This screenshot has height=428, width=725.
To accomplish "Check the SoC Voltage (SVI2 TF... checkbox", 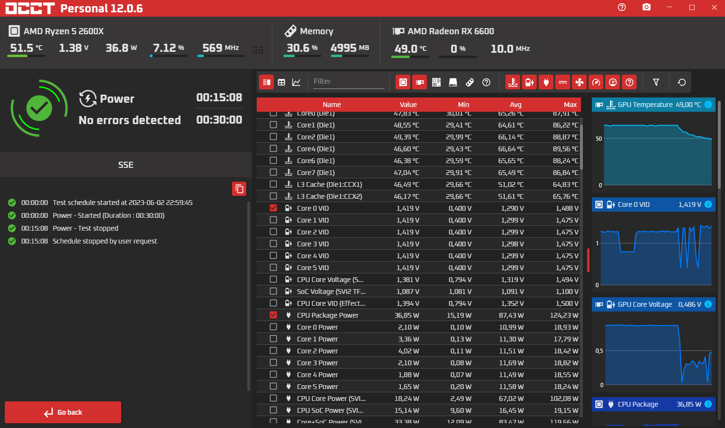I will click(x=273, y=291).
